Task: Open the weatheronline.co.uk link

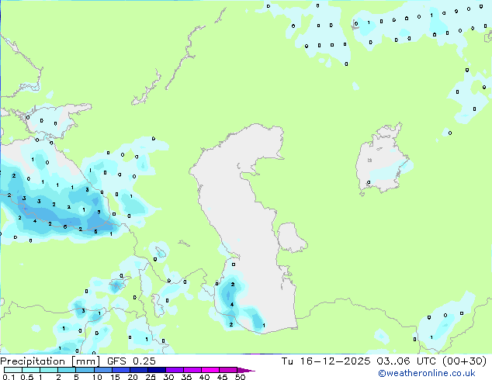Action: click(427, 373)
